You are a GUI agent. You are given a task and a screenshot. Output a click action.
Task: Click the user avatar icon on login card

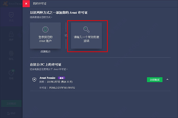[x=45, y=29]
